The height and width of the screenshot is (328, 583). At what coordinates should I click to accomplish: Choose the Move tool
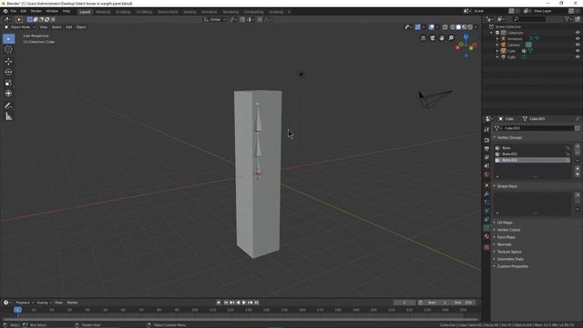click(8, 62)
